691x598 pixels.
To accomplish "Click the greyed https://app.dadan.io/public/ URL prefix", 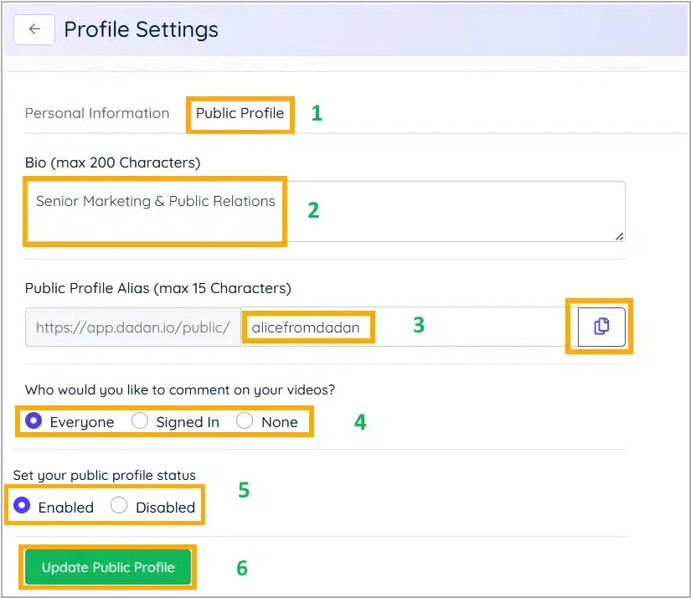I will (132, 327).
